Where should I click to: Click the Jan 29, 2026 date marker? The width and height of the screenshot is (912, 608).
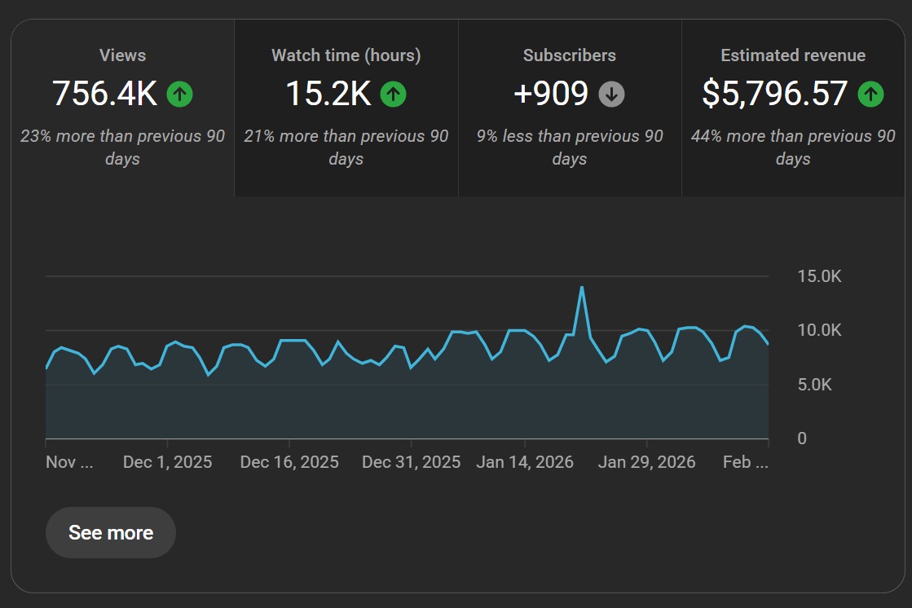point(646,462)
